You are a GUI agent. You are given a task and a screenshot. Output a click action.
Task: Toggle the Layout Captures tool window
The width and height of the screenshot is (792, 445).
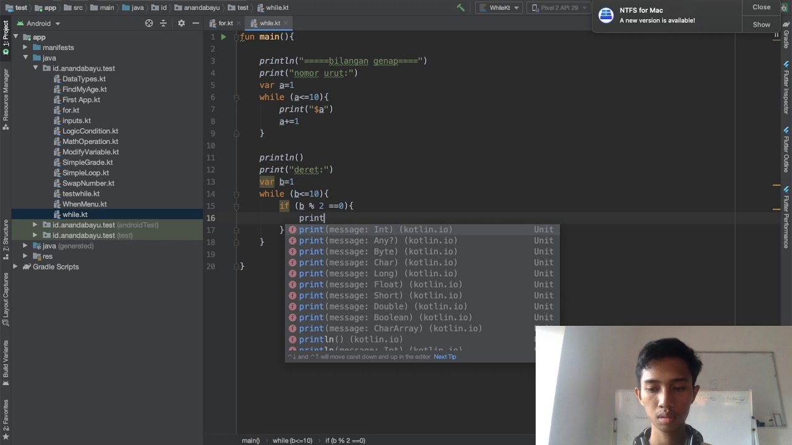(6, 300)
